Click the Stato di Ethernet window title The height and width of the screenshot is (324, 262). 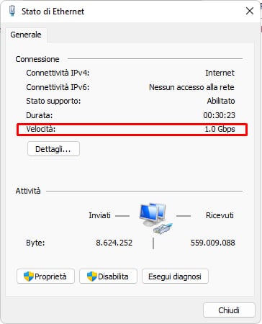coord(53,12)
